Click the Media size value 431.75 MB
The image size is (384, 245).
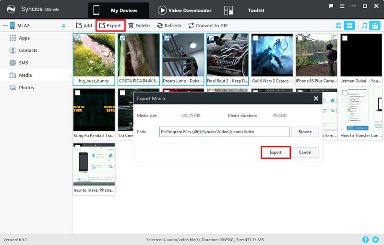191,116
